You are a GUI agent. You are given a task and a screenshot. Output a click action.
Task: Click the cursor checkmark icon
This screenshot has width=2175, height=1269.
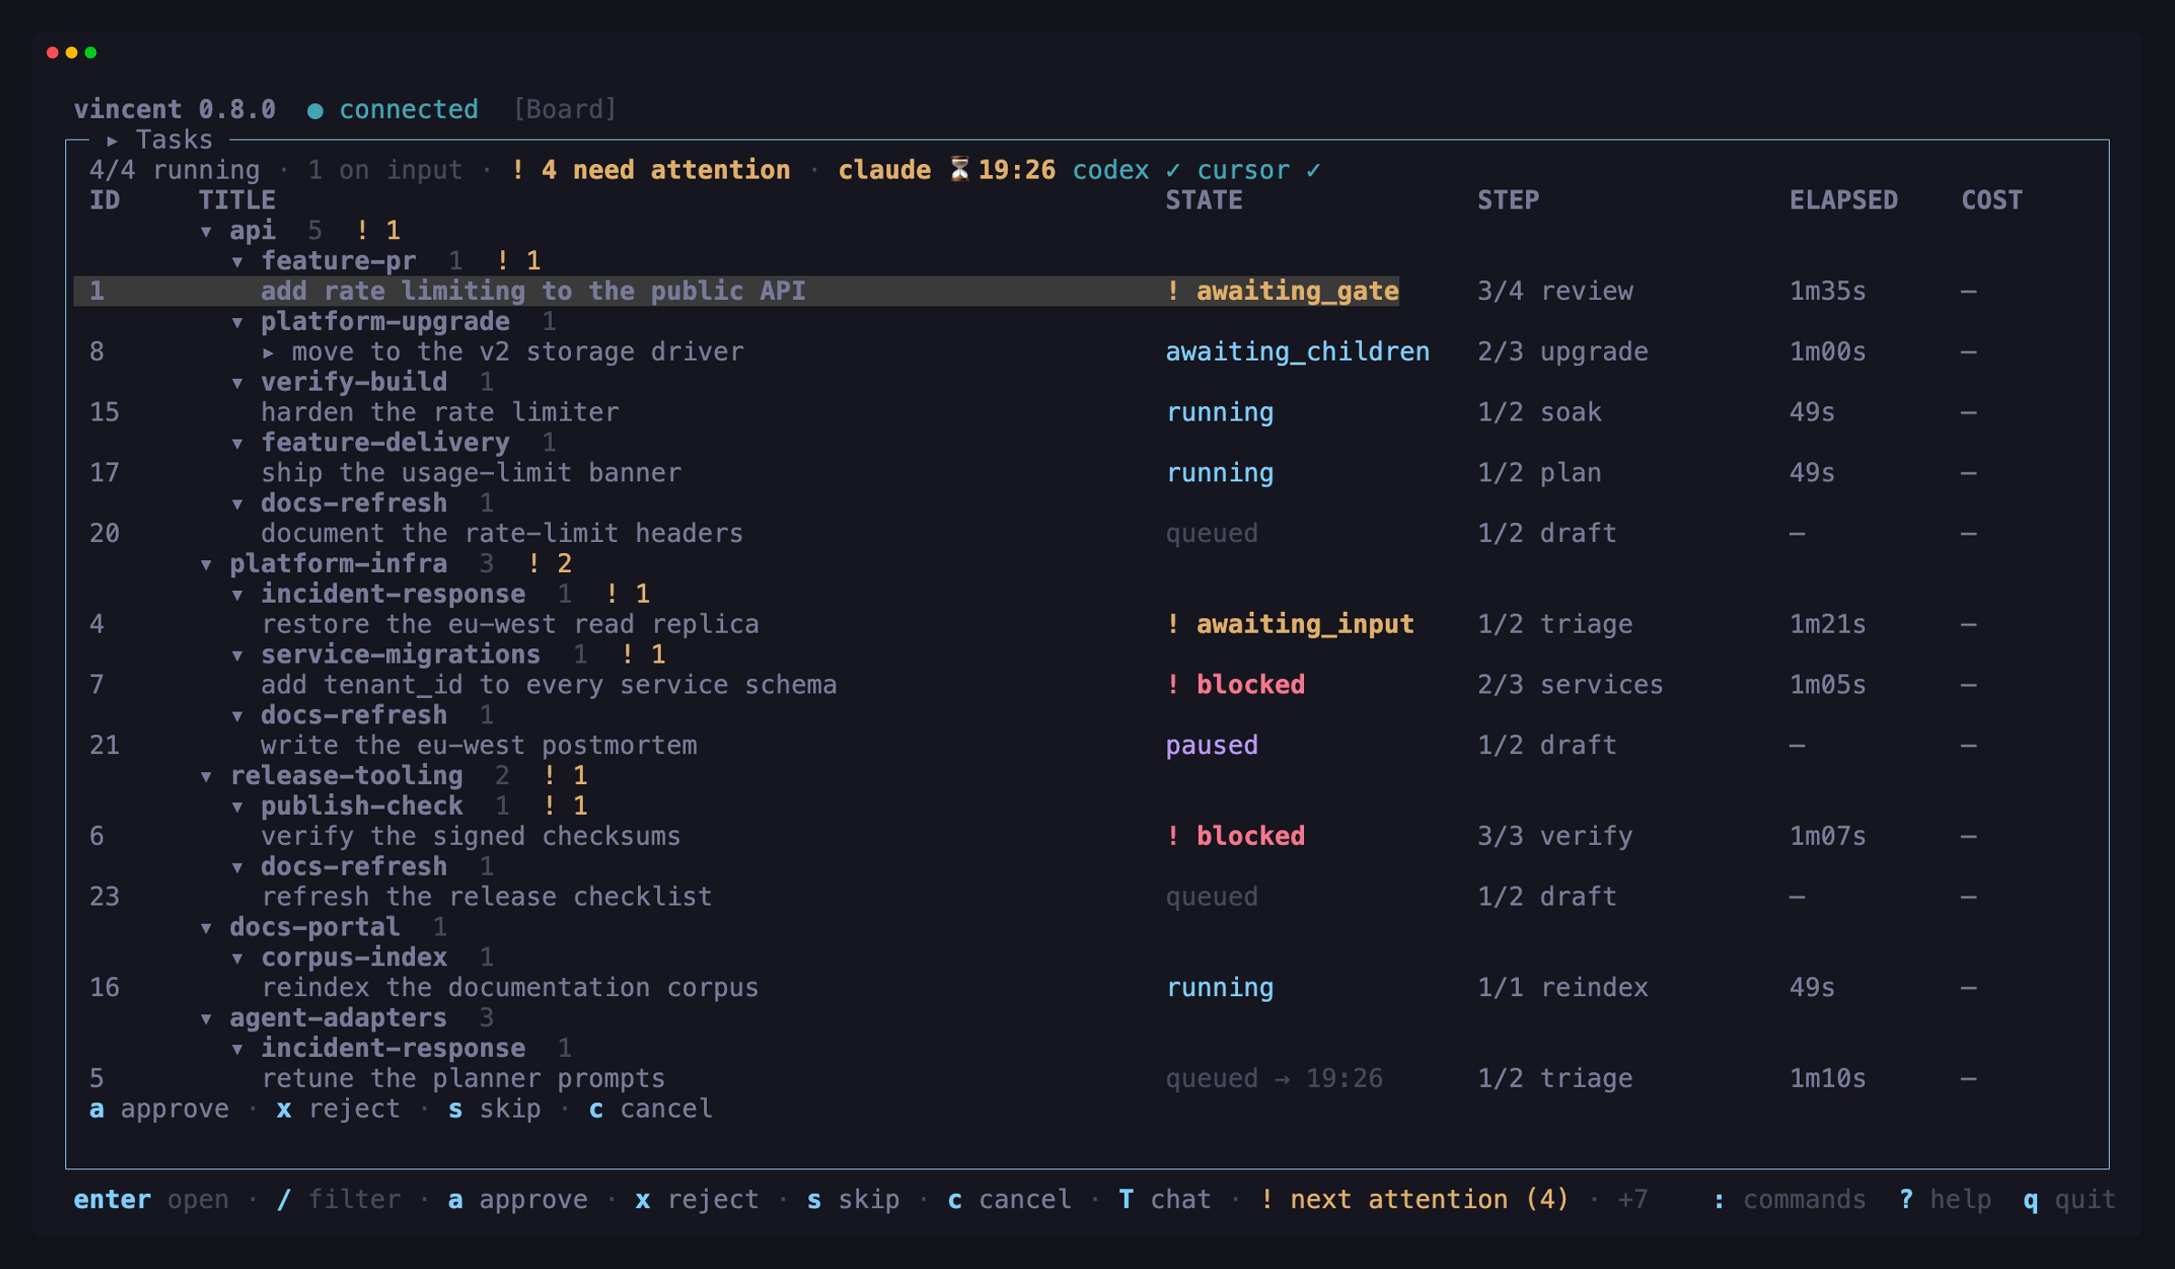pyautogui.click(x=1313, y=170)
